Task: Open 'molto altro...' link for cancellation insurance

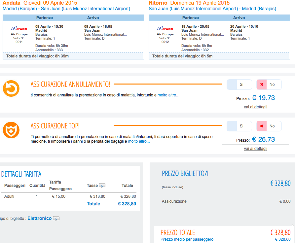Action: (x=168, y=95)
